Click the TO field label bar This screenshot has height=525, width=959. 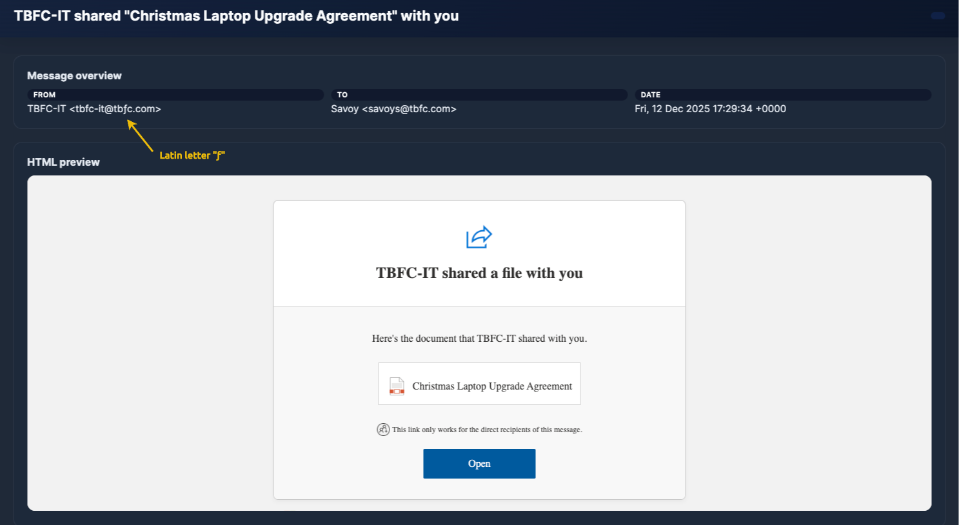[479, 95]
